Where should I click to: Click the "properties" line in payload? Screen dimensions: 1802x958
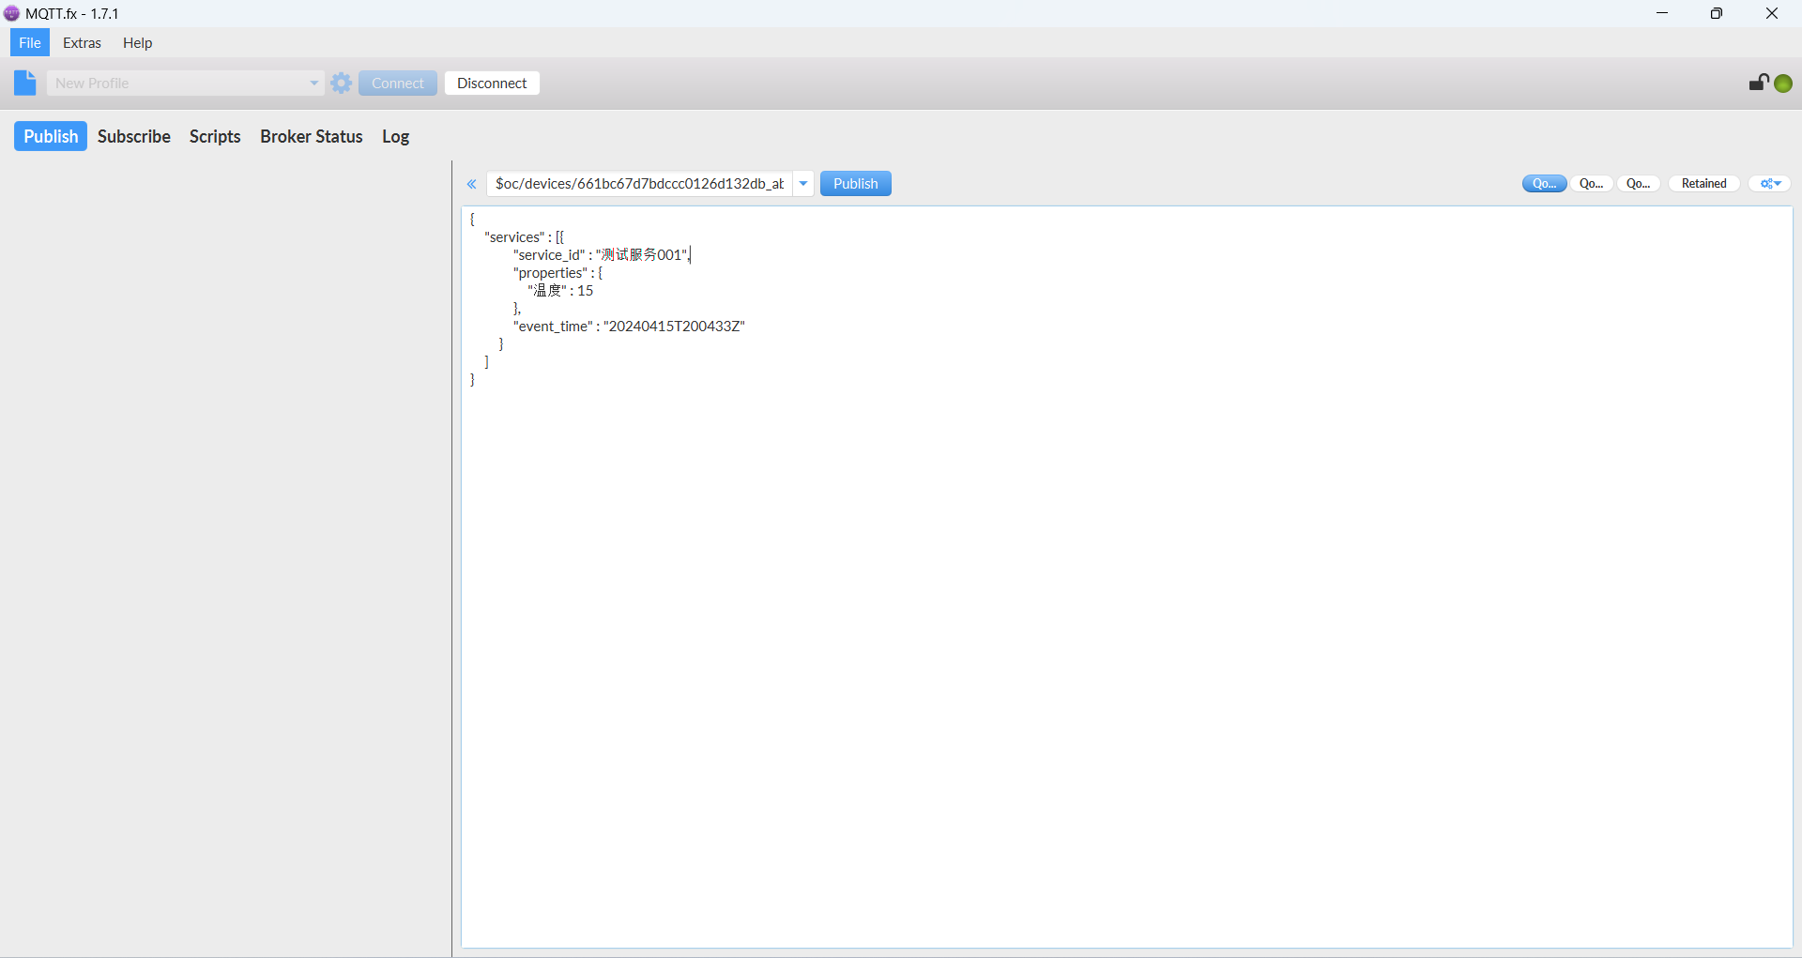point(557,273)
